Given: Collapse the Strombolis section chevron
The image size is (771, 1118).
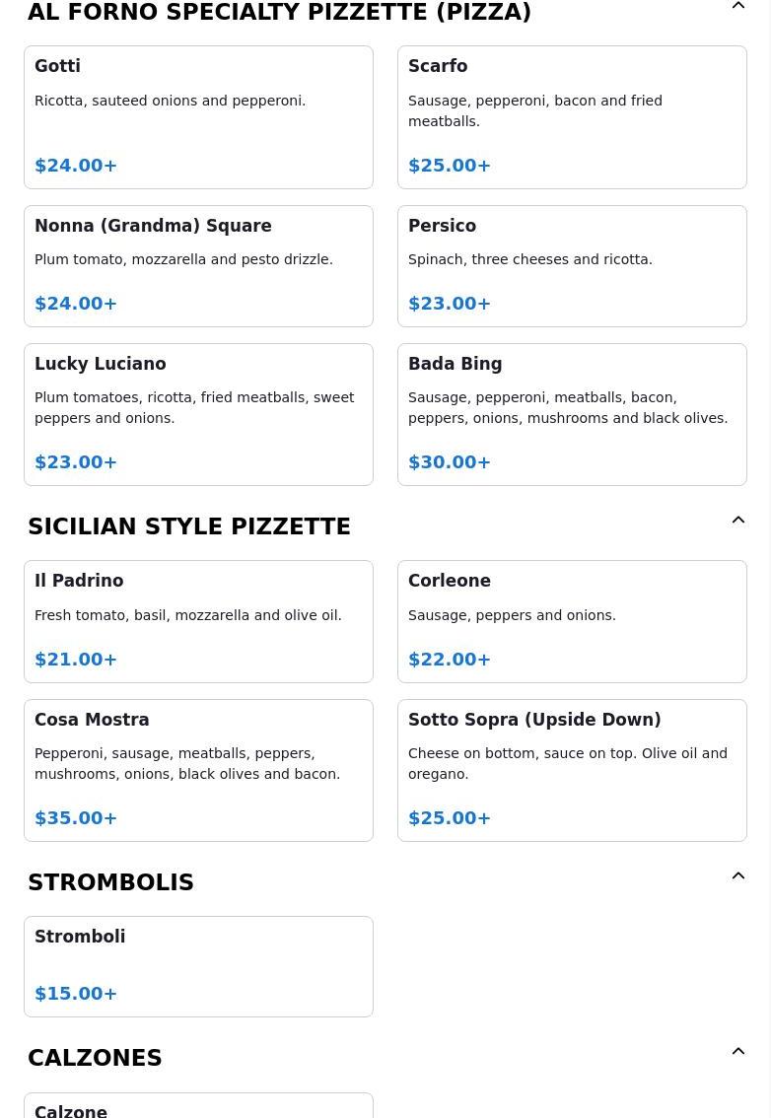Looking at the screenshot, I should pyautogui.click(x=737, y=876).
